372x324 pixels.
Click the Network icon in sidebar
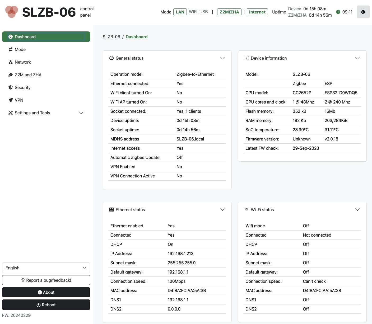click(x=11, y=62)
